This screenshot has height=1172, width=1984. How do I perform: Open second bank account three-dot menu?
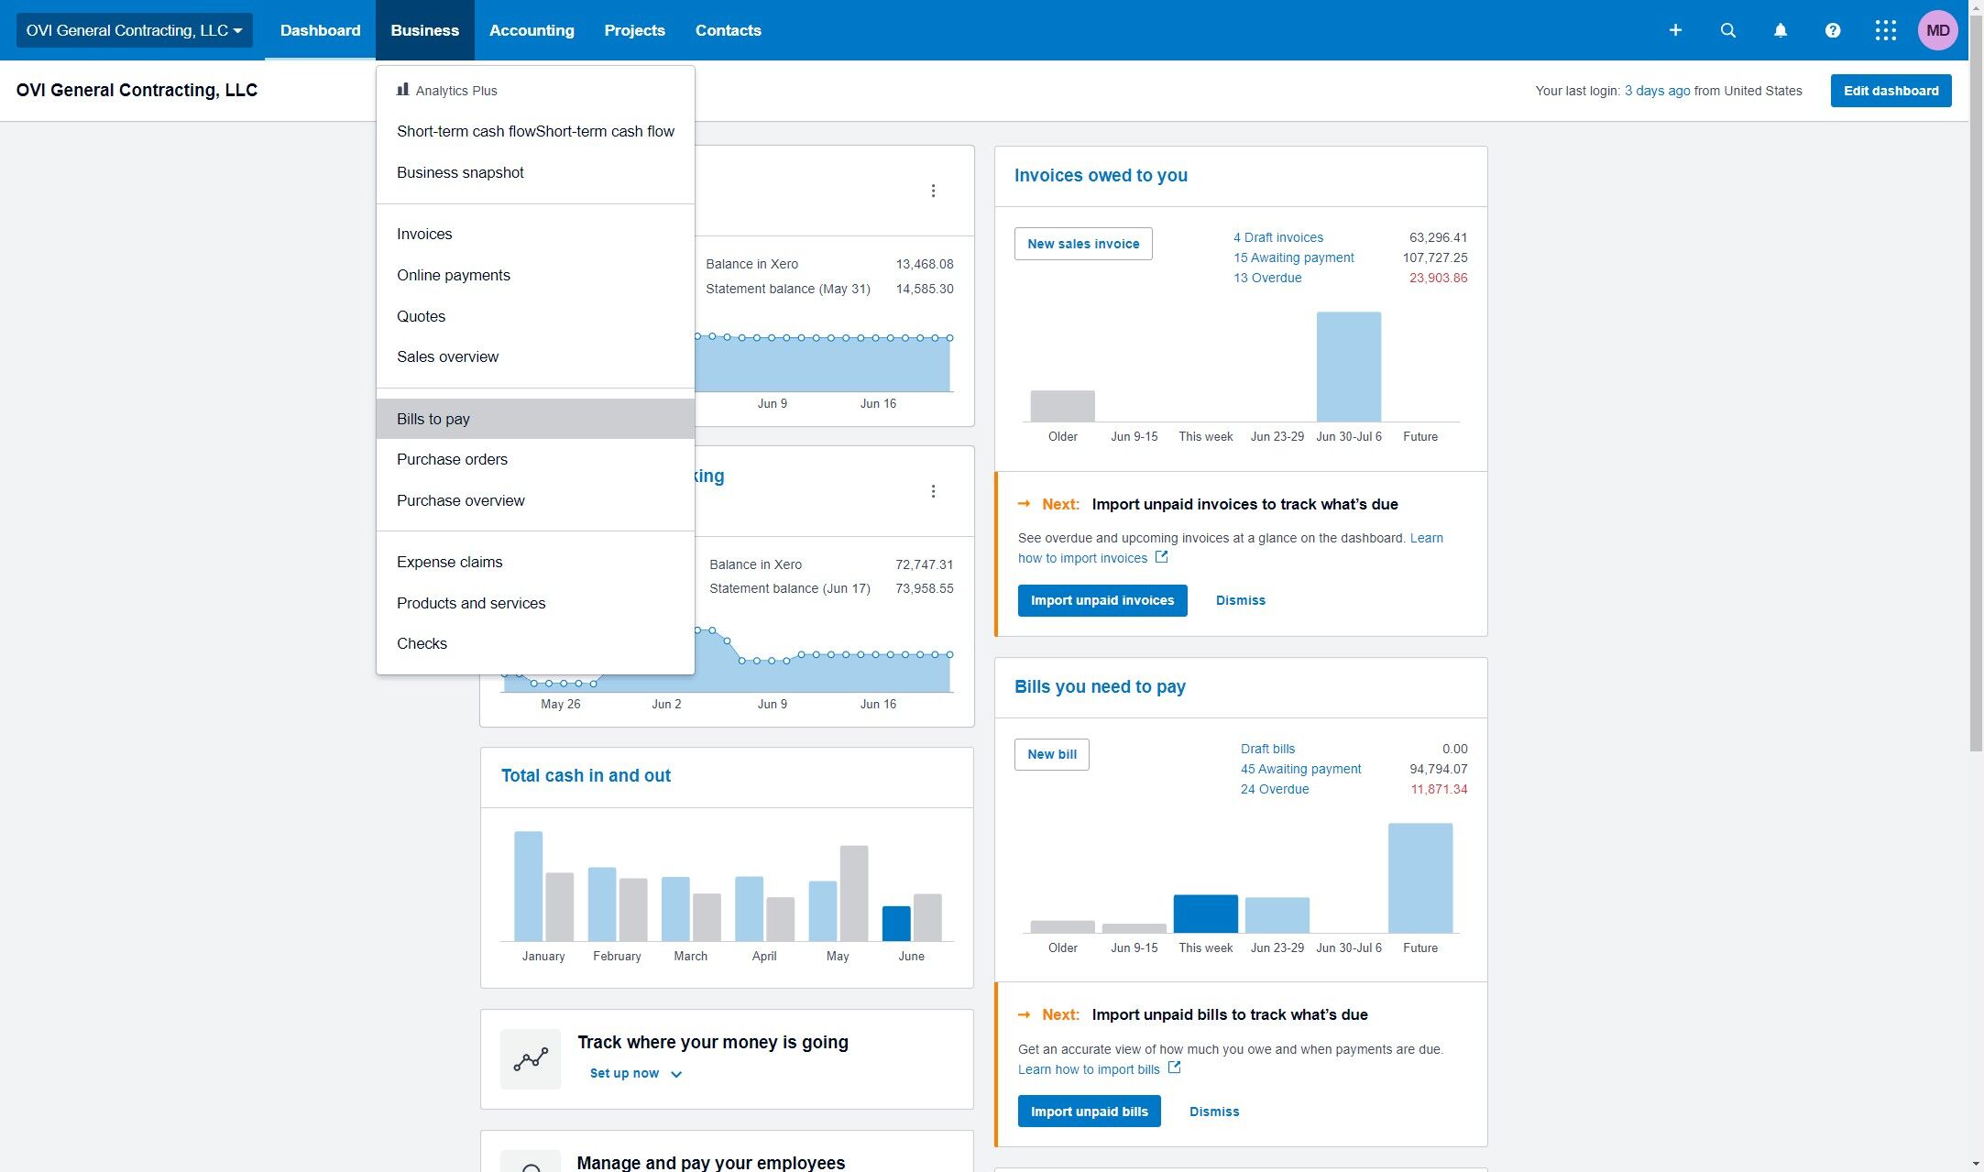933,491
